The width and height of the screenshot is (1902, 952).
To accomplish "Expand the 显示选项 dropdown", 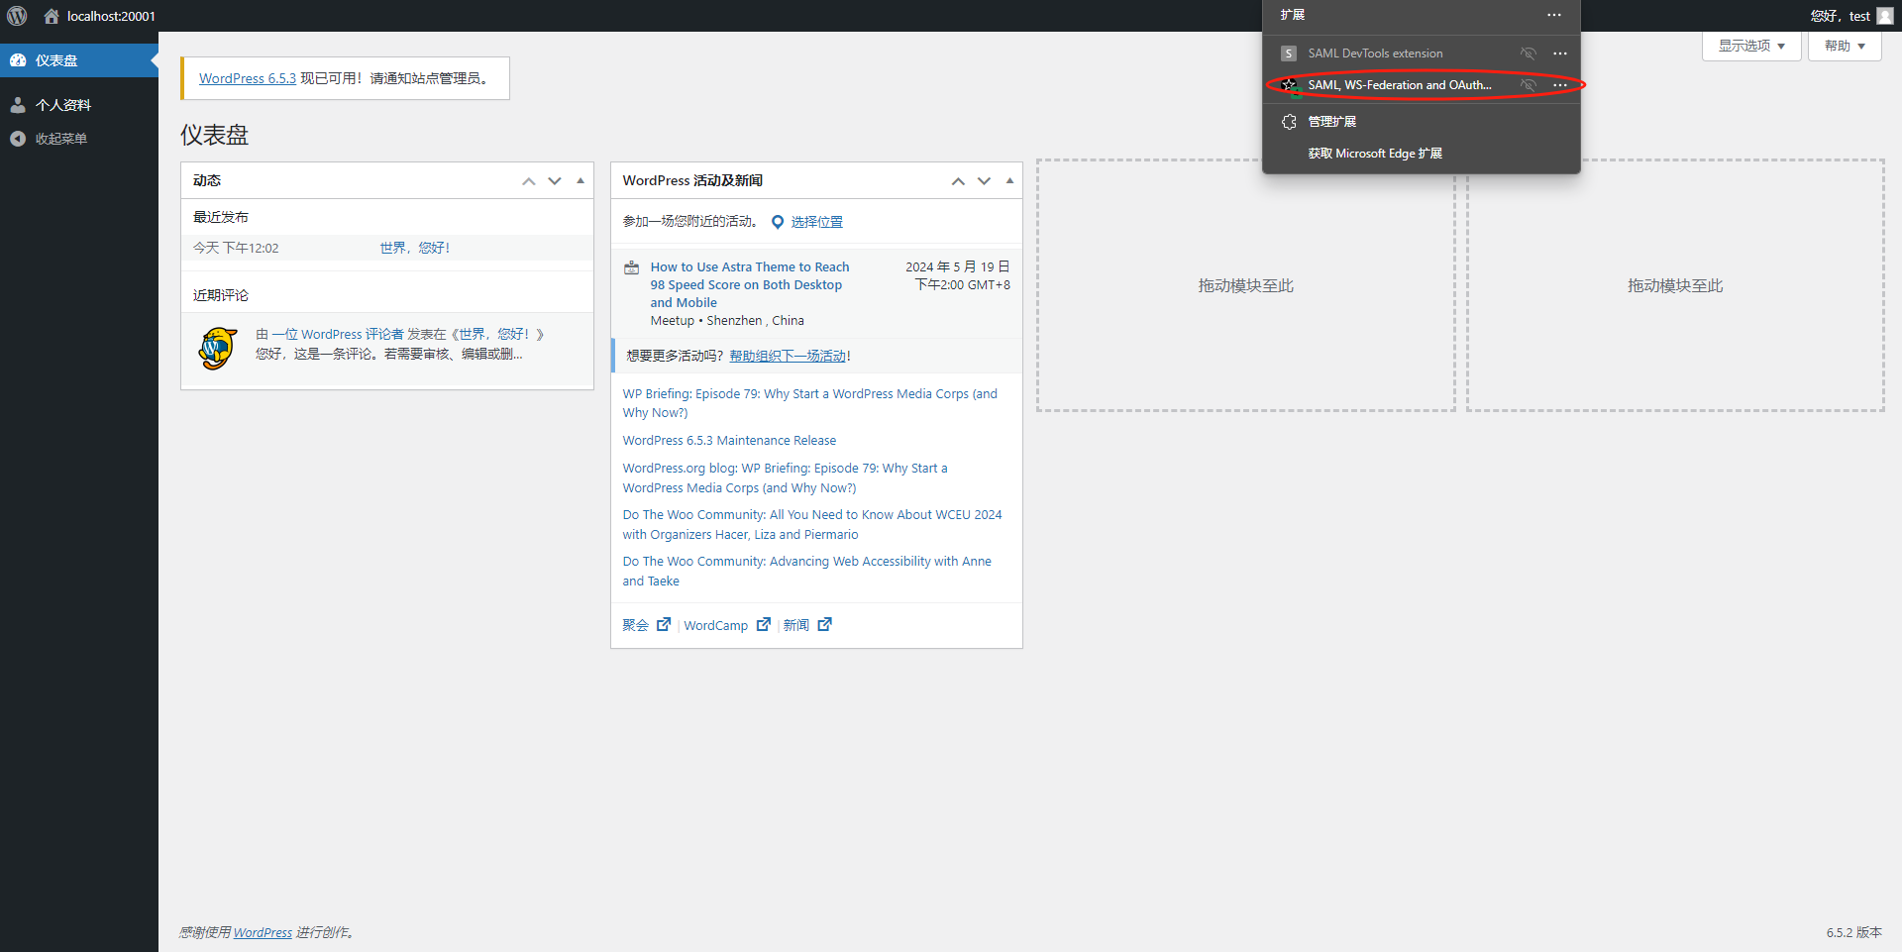I will pos(1750,46).
